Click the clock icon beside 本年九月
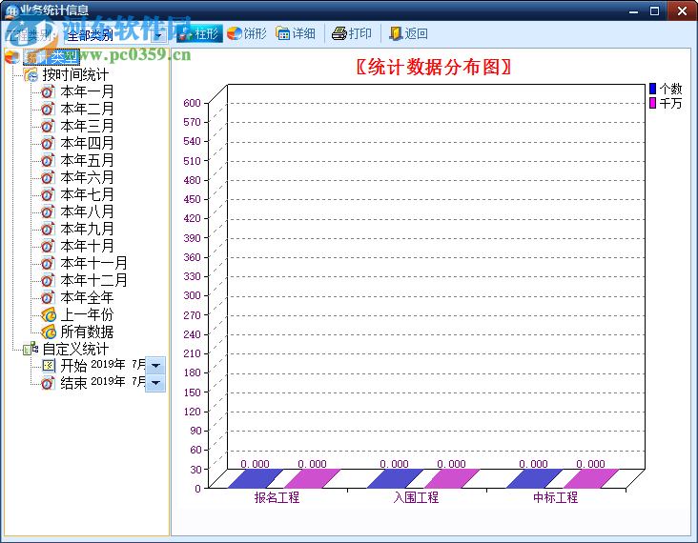Screen dimensions: 698x543 [x=48, y=229]
